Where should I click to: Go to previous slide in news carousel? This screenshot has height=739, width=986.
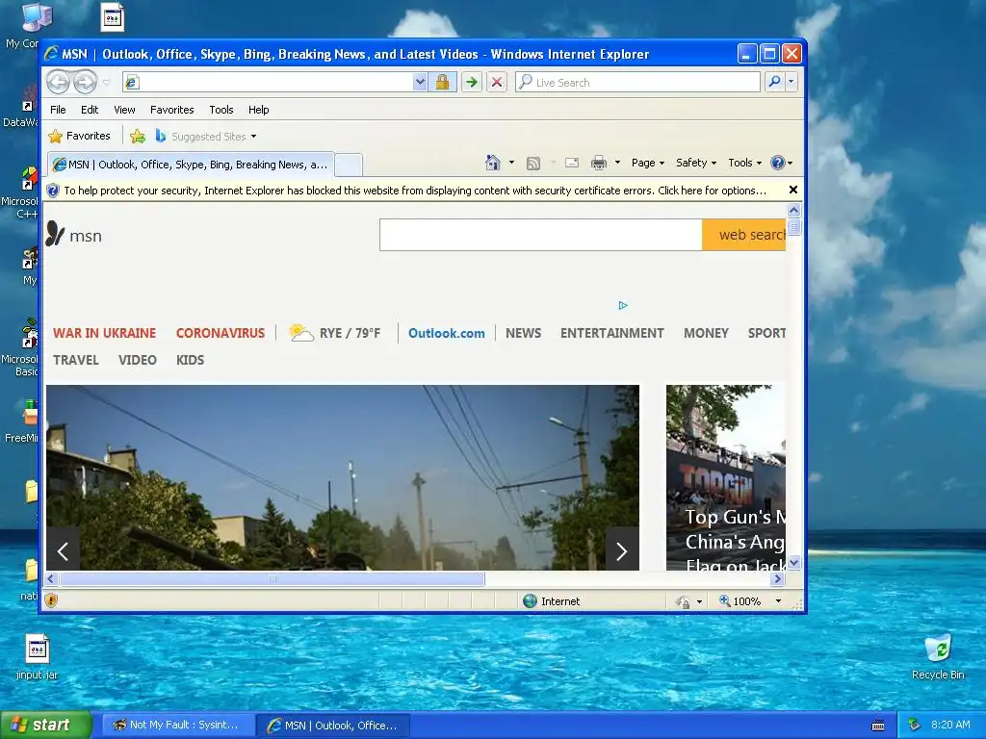(x=63, y=551)
